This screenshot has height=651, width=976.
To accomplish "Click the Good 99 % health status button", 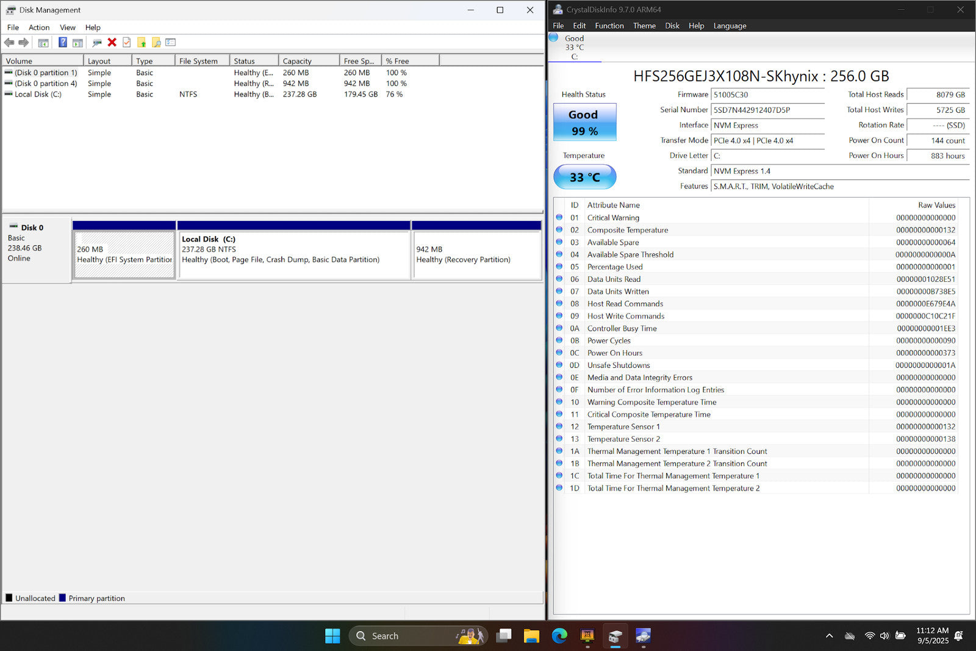I will click(584, 122).
